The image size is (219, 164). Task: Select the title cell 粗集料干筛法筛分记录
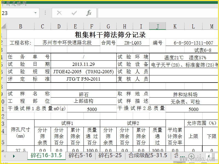tap(110, 35)
